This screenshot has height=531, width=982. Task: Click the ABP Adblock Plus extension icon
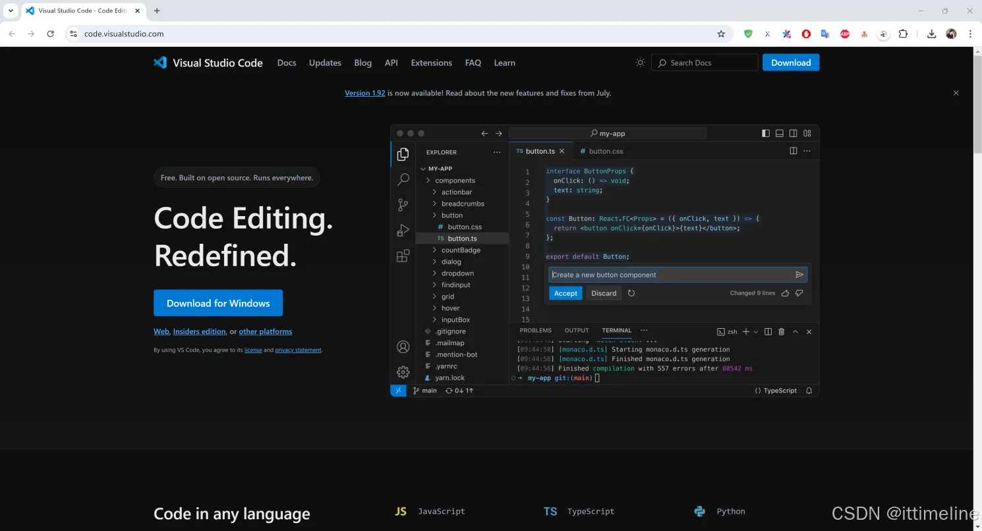pos(845,34)
